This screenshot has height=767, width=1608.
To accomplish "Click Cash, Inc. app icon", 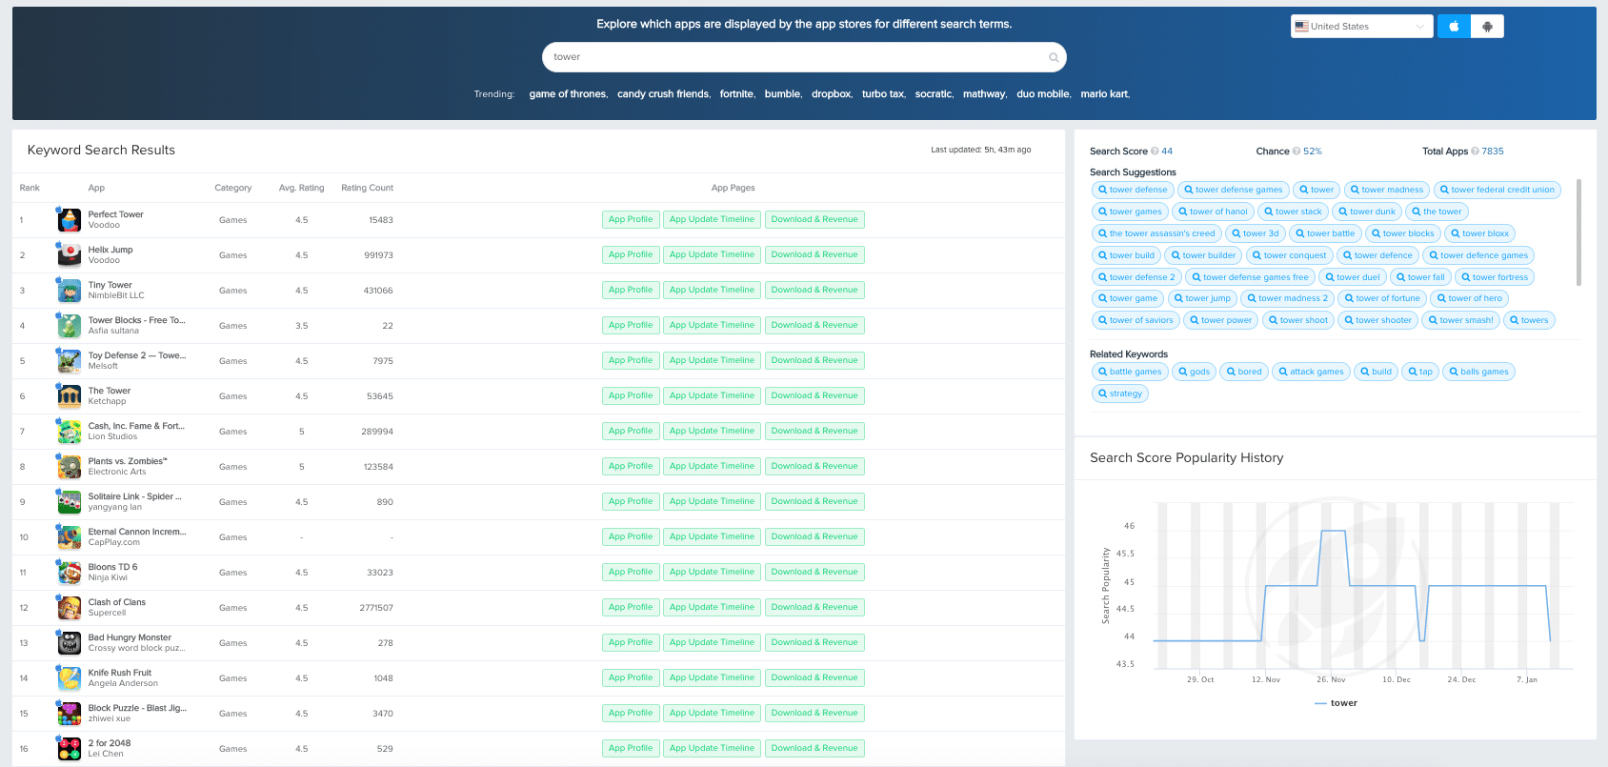I will 69,432.
